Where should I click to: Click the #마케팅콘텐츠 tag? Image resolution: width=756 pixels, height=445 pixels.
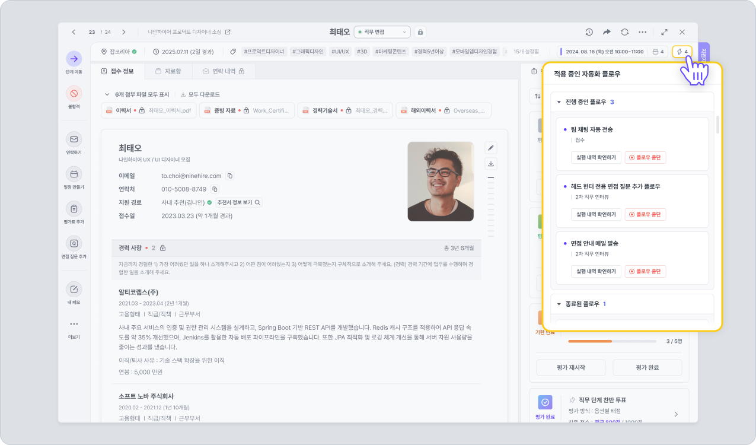pos(391,52)
